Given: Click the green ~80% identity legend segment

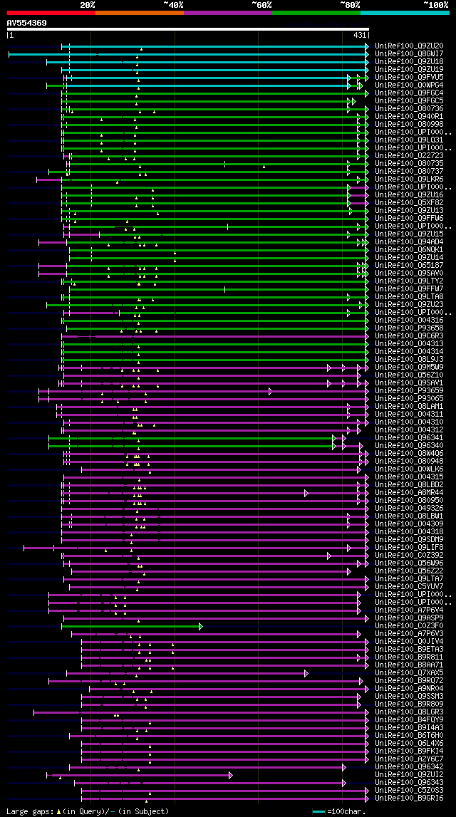Looking at the screenshot, I should pos(316,13).
